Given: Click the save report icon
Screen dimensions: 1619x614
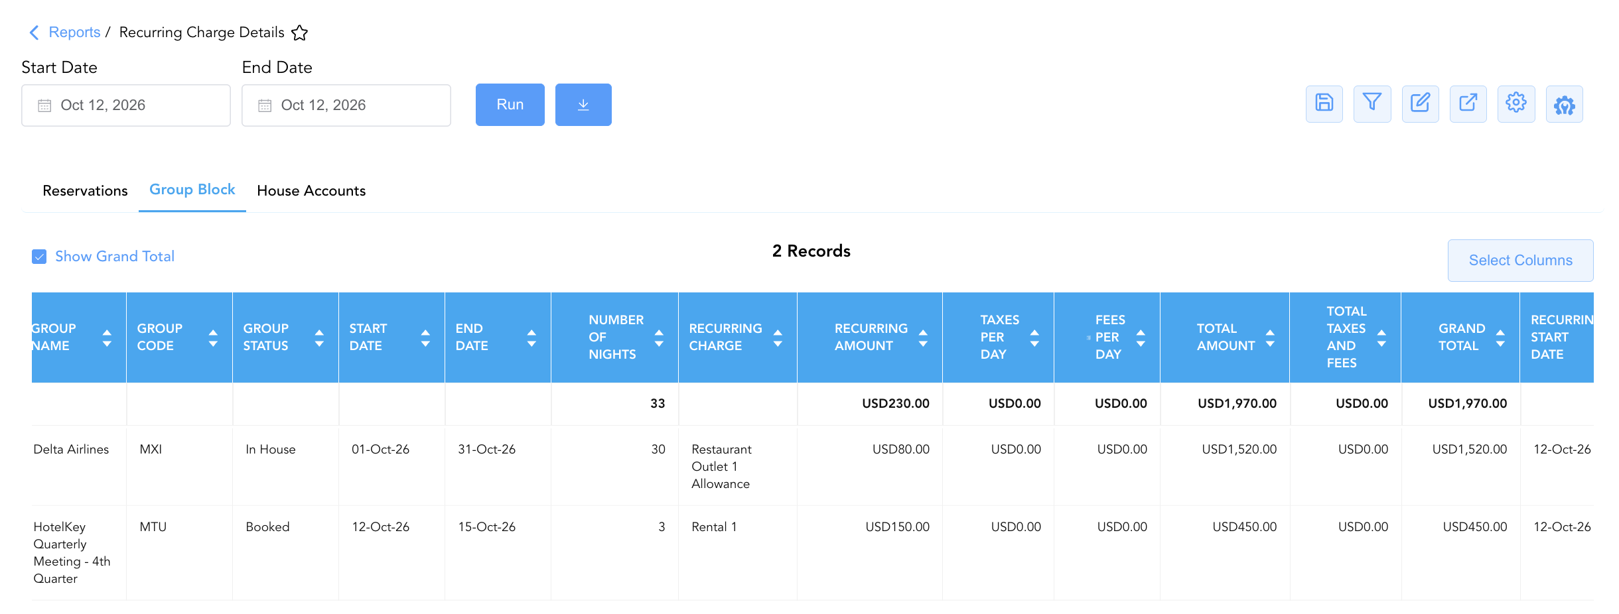Looking at the screenshot, I should coord(1324,104).
